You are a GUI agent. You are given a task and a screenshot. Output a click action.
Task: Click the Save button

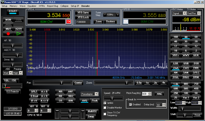pos(99,22)
